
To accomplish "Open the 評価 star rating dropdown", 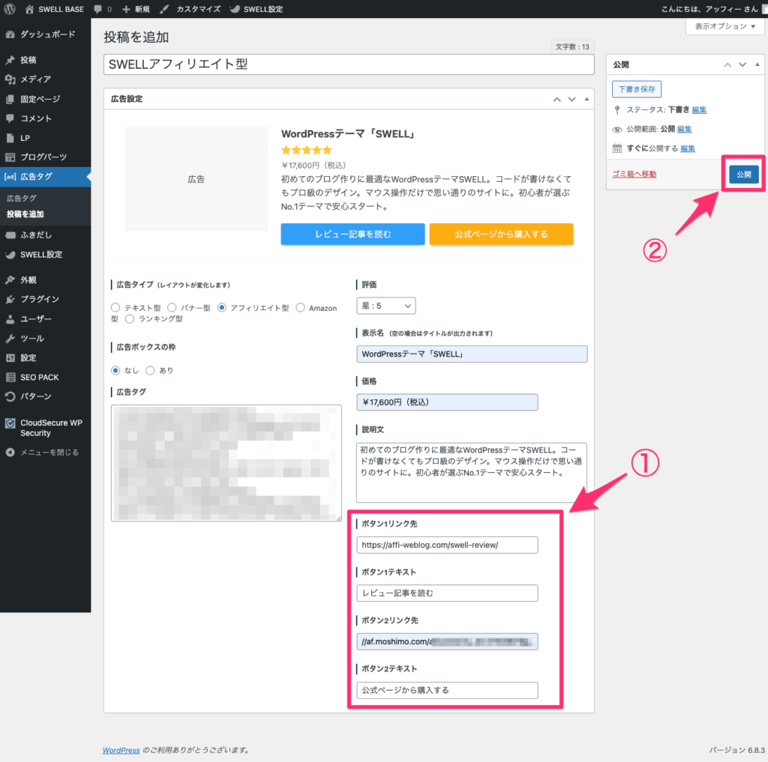I will [x=385, y=306].
